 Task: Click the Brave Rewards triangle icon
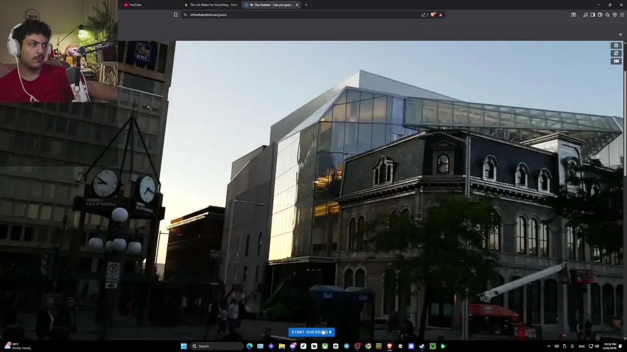coord(440,15)
